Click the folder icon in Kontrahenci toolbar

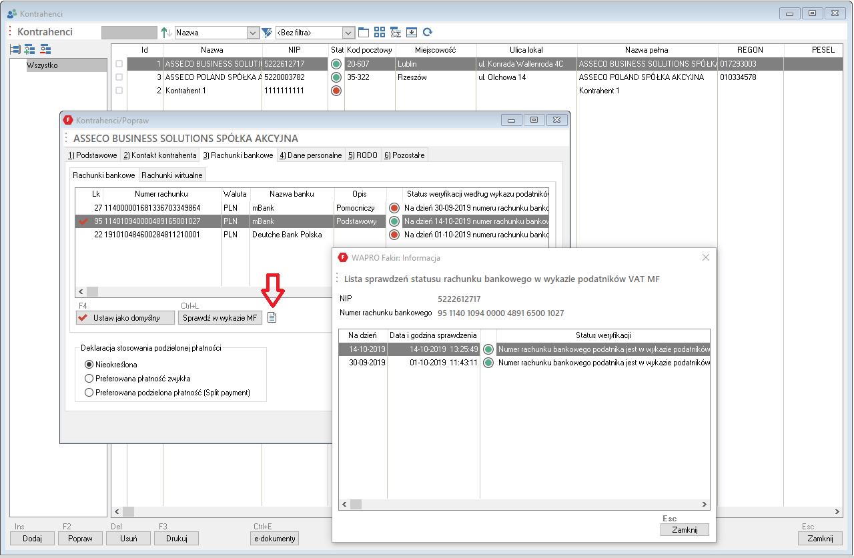(x=364, y=32)
